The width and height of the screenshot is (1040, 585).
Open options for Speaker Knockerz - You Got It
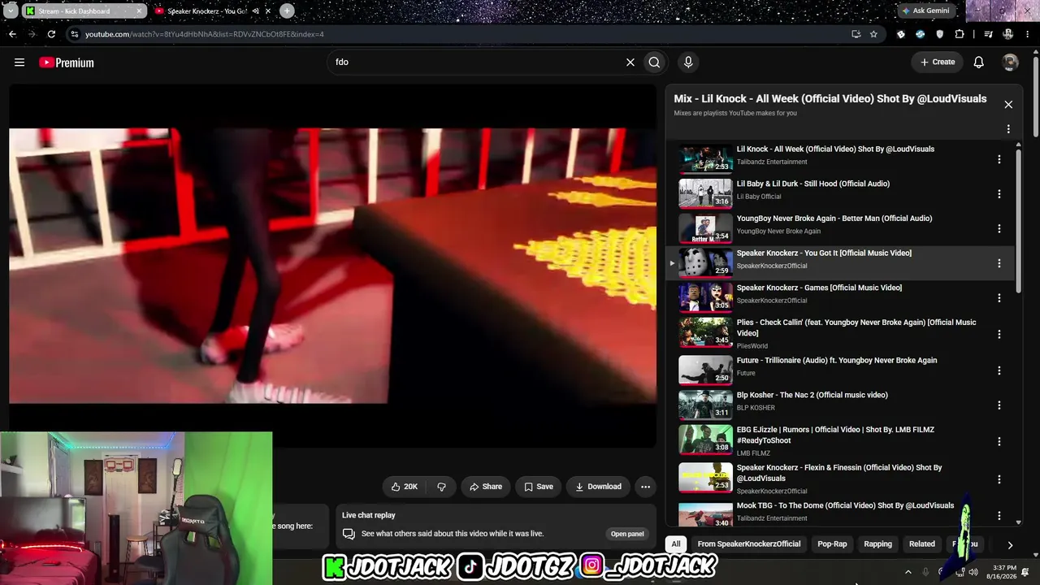coord(999,263)
